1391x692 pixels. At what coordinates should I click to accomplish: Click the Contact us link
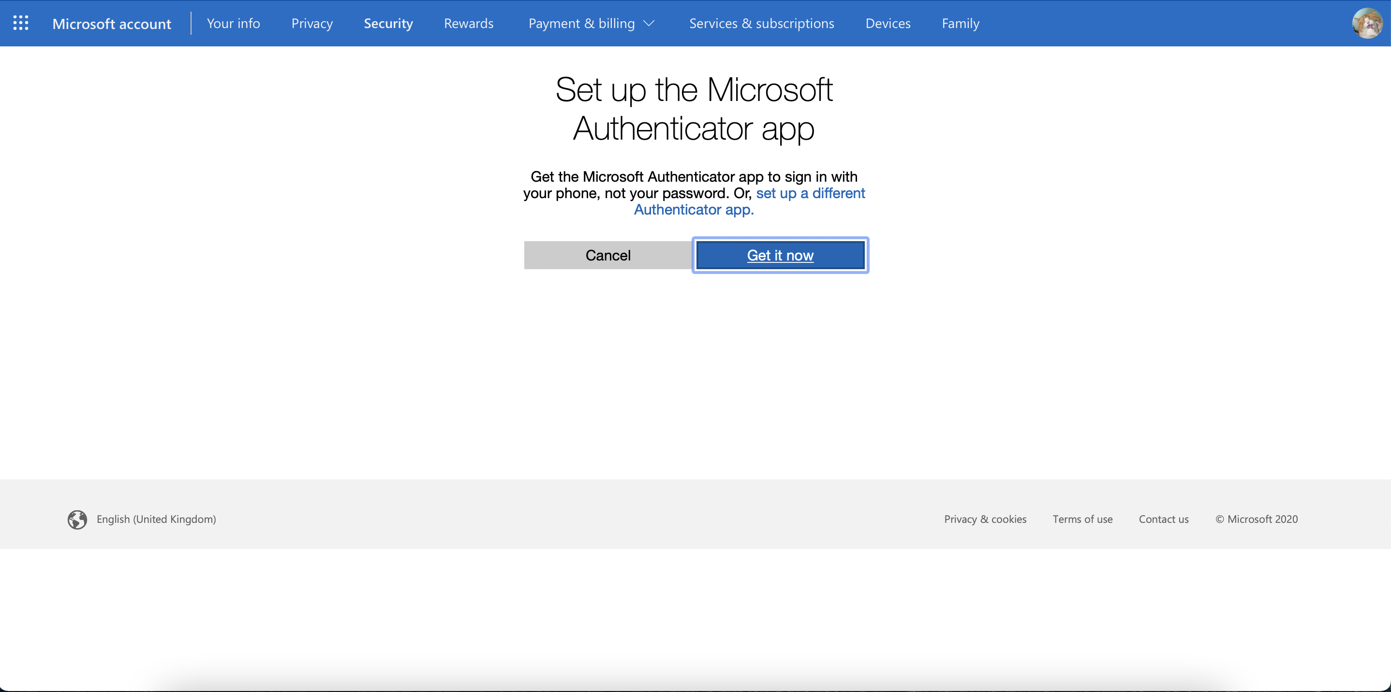pyautogui.click(x=1164, y=519)
